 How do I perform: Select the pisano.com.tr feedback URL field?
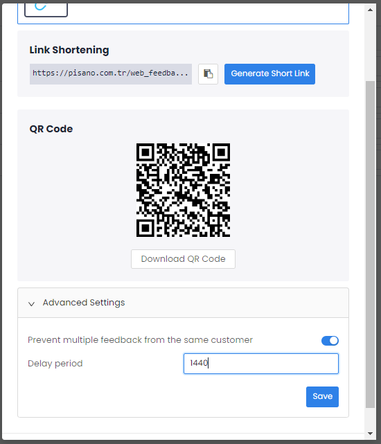[111, 74]
